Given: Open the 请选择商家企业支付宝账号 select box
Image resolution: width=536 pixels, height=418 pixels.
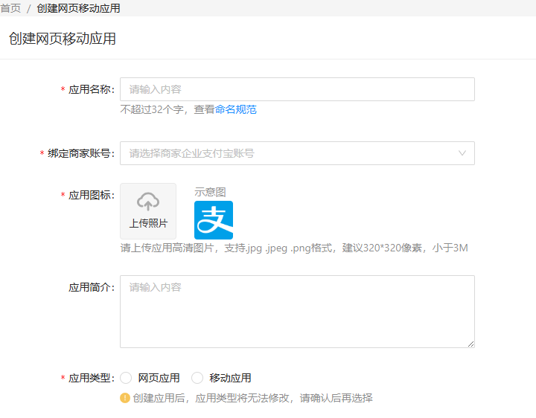Looking at the screenshot, I should click(x=296, y=153).
